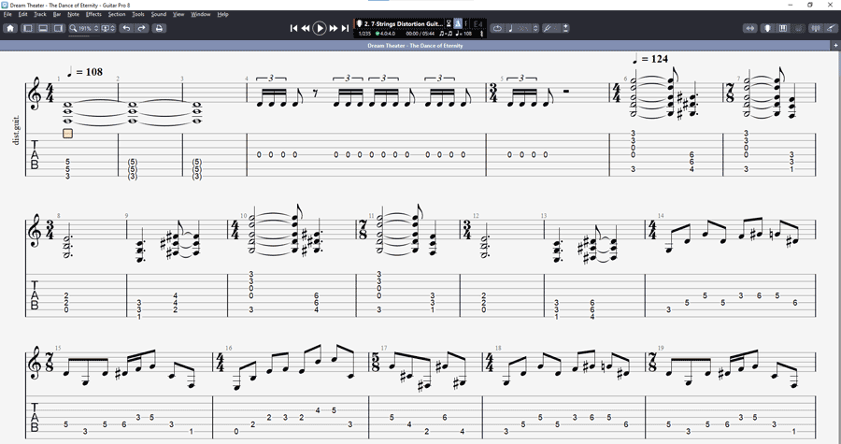Open the Note menu
841x444 pixels.
coord(74,14)
